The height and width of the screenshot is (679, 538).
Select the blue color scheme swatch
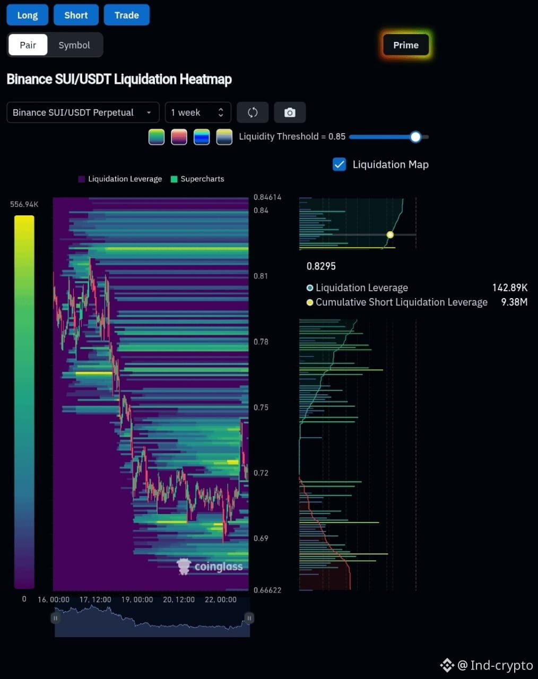[x=202, y=137]
